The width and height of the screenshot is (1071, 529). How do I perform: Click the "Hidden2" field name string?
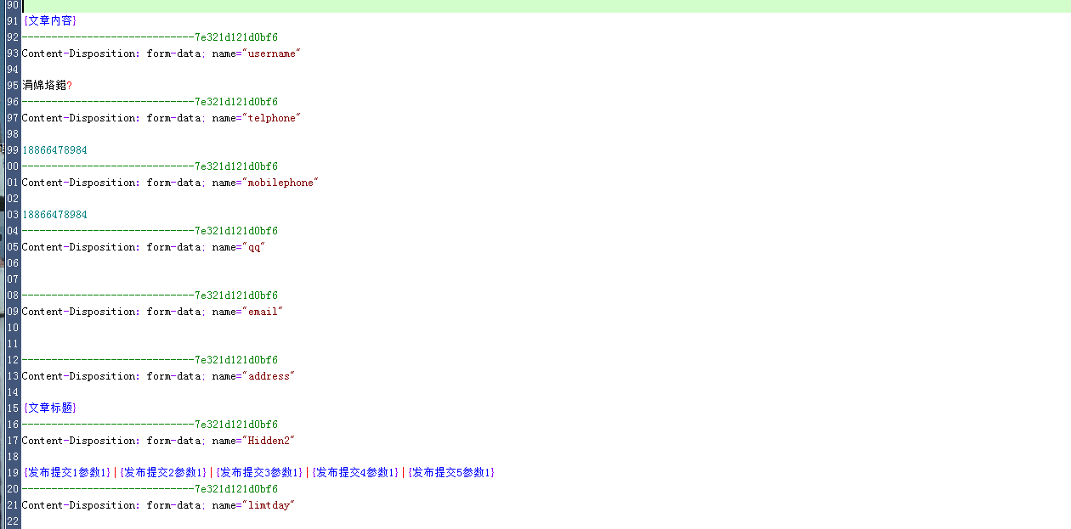pos(269,441)
